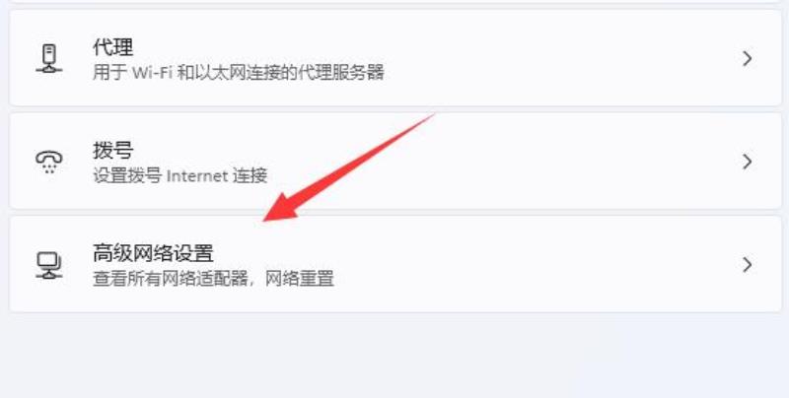Expand the 代理 chevron arrow
Image resolution: width=789 pixels, height=398 pixels.
pos(748,59)
